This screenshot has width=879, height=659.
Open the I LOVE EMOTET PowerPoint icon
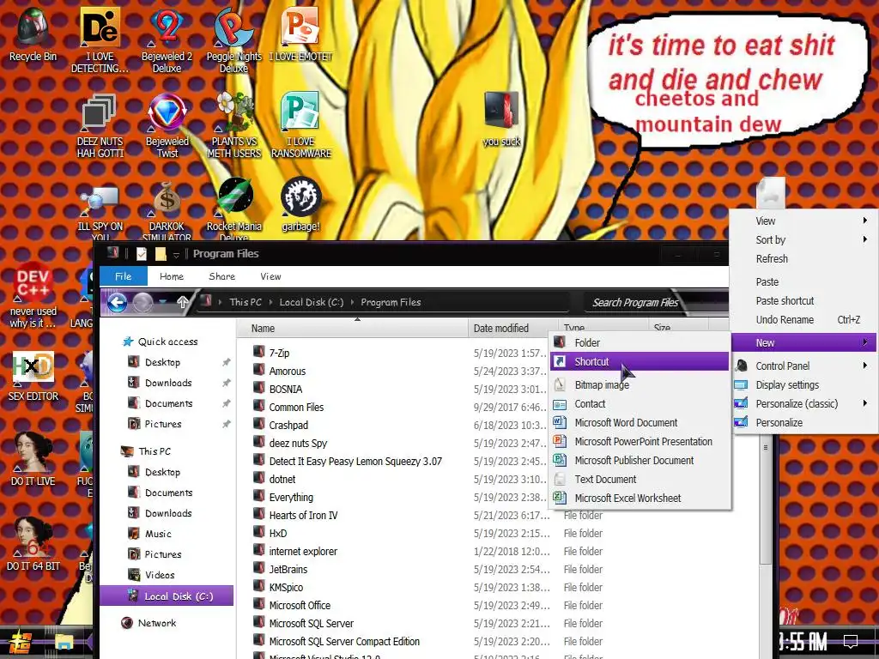301,33
